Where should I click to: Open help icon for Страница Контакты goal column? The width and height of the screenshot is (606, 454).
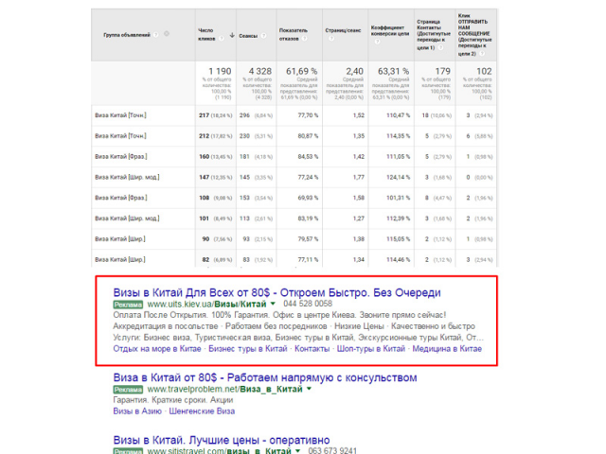pyautogui.click(x=440, y=47)
